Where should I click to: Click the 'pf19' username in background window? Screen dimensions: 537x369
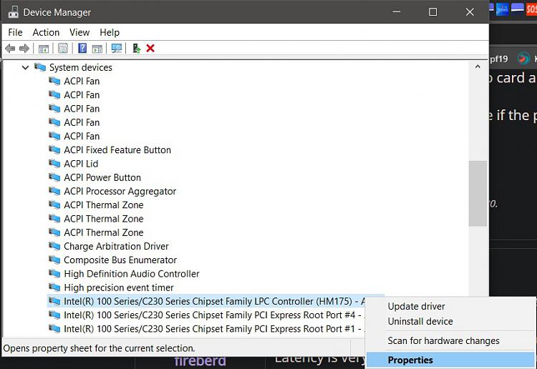tap(498, 59)
